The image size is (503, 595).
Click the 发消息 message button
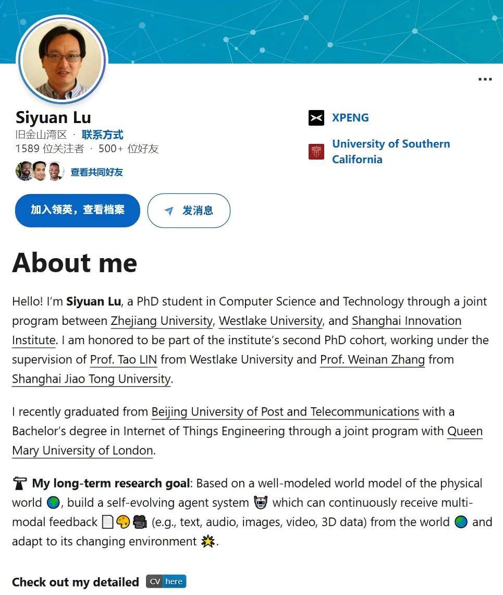189,211
